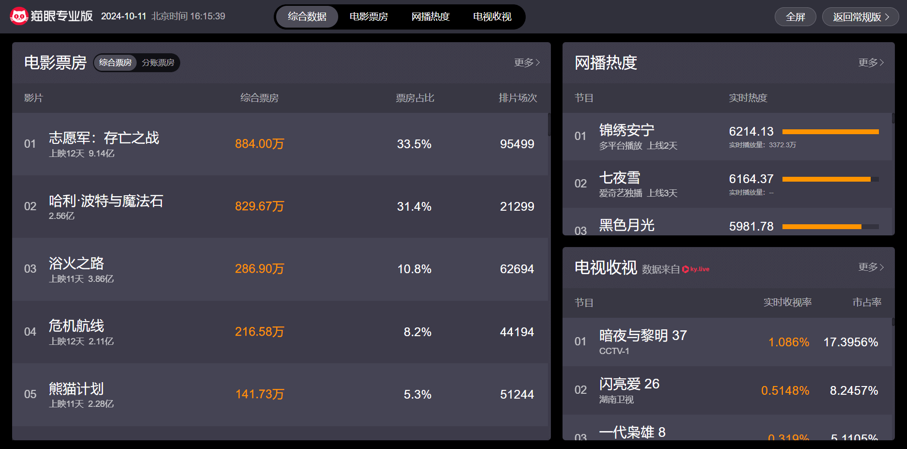907x449 pixels.
Task: Click market share 17.3956%
Action: 851,342
